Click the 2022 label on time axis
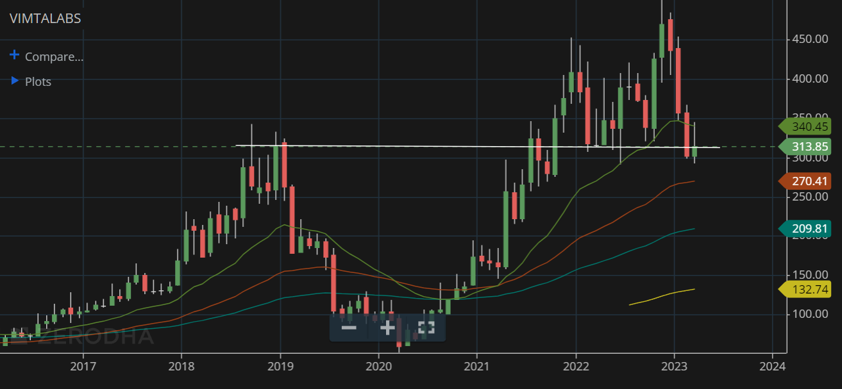842x389 pixels. click(x=576, y=366)
